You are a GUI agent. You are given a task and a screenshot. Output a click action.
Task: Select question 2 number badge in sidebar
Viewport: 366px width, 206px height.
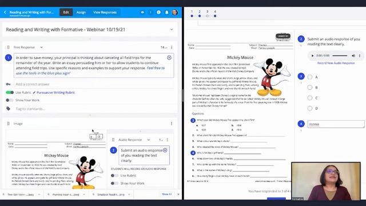[x=301, y=39]
